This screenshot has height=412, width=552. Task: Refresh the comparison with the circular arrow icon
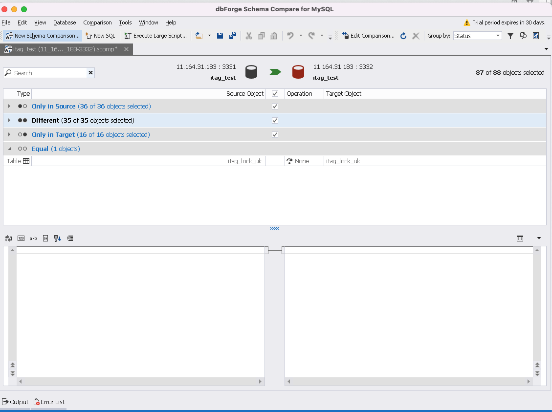coord(403,36)
